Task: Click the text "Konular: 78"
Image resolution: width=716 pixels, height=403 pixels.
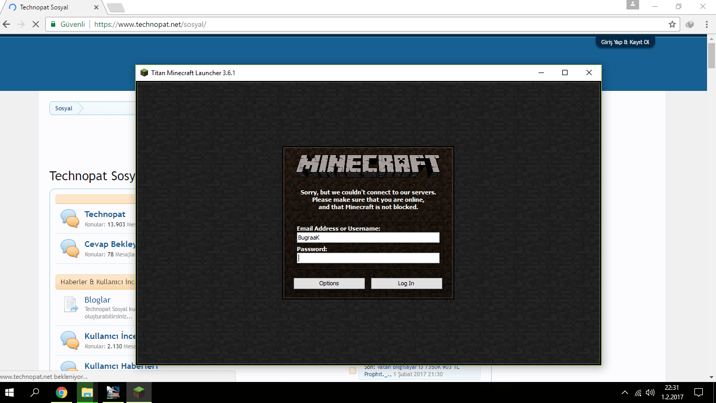Action: pyautogui.click(x=99, y=254)
